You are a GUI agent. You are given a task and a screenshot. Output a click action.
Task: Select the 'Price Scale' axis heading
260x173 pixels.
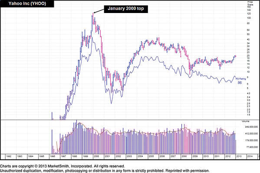250,3
